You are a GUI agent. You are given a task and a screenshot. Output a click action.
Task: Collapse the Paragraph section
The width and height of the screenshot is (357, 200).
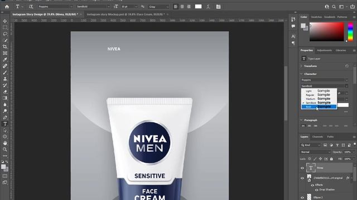301,120
